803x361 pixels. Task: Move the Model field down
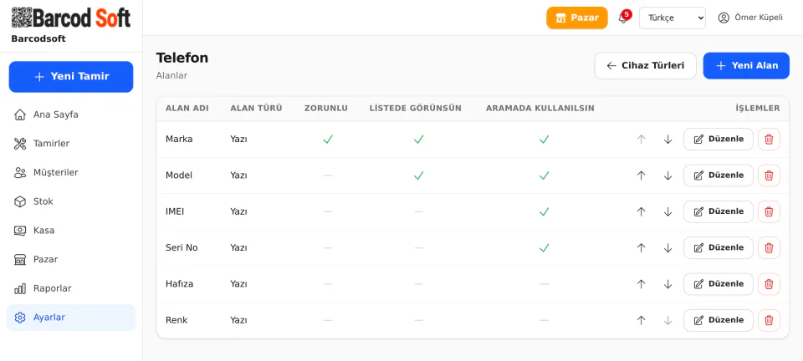coord(667,175)
